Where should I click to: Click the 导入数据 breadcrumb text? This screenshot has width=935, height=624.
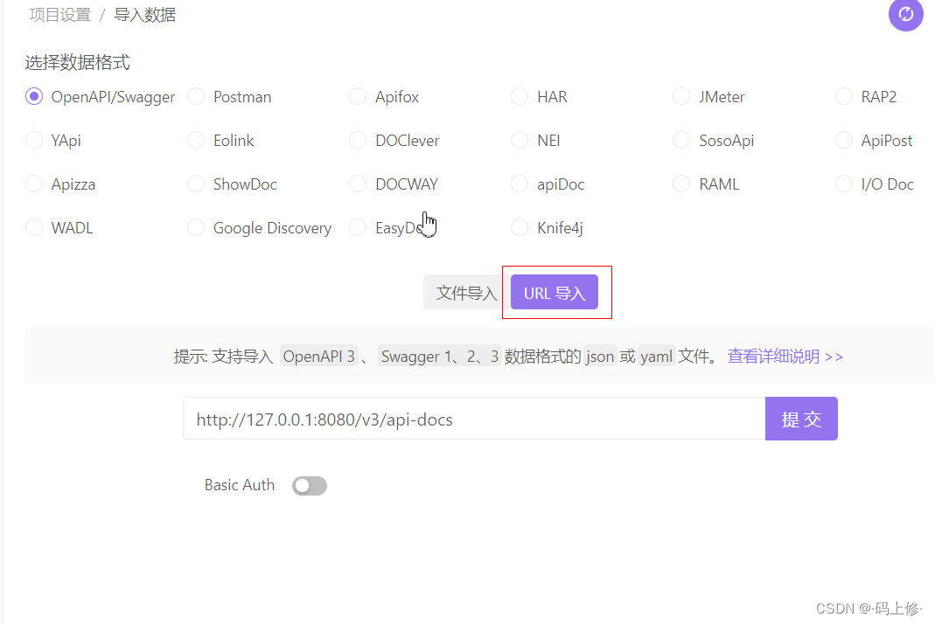(145, 15)
